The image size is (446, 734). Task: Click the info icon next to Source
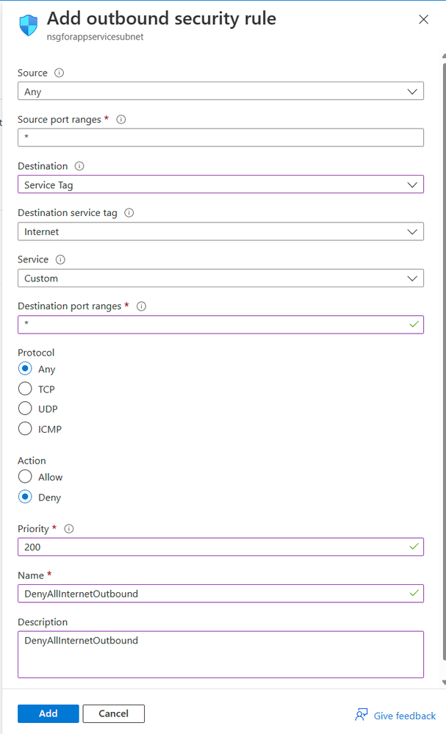tap(60, 73)
